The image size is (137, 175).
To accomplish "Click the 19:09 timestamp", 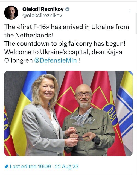I will [x=44, y=167].
